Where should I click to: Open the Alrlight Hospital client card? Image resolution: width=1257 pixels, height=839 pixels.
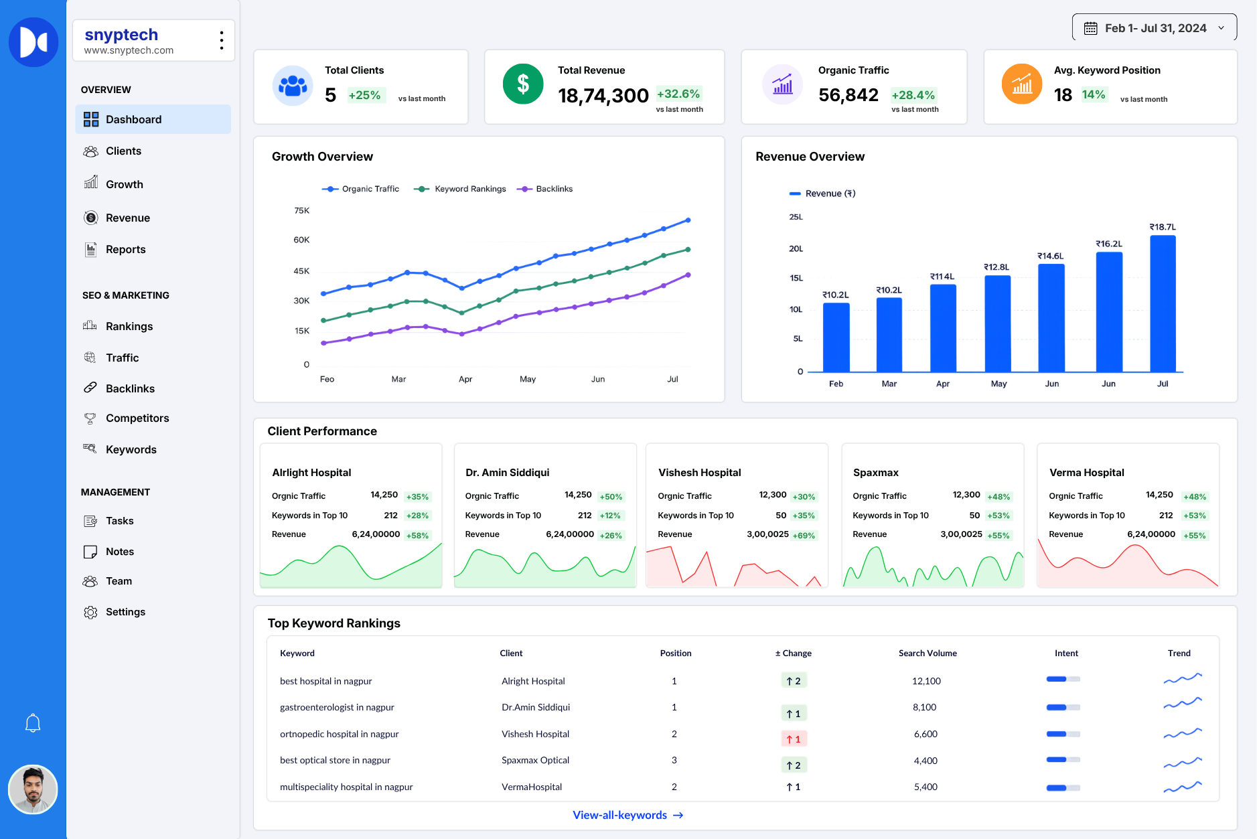(x=351, y=516)
